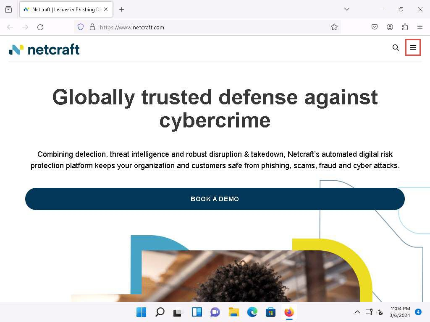Show hidden system tray icons chevron

(x=357, y=312)
